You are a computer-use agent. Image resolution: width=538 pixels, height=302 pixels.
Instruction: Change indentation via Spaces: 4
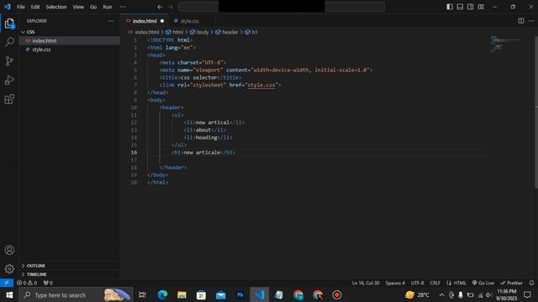coord(395,283)
